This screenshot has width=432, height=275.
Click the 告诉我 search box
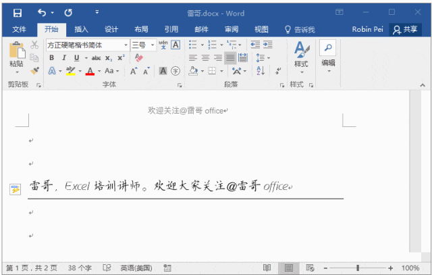pyautogui.click(x=300, y=30)
